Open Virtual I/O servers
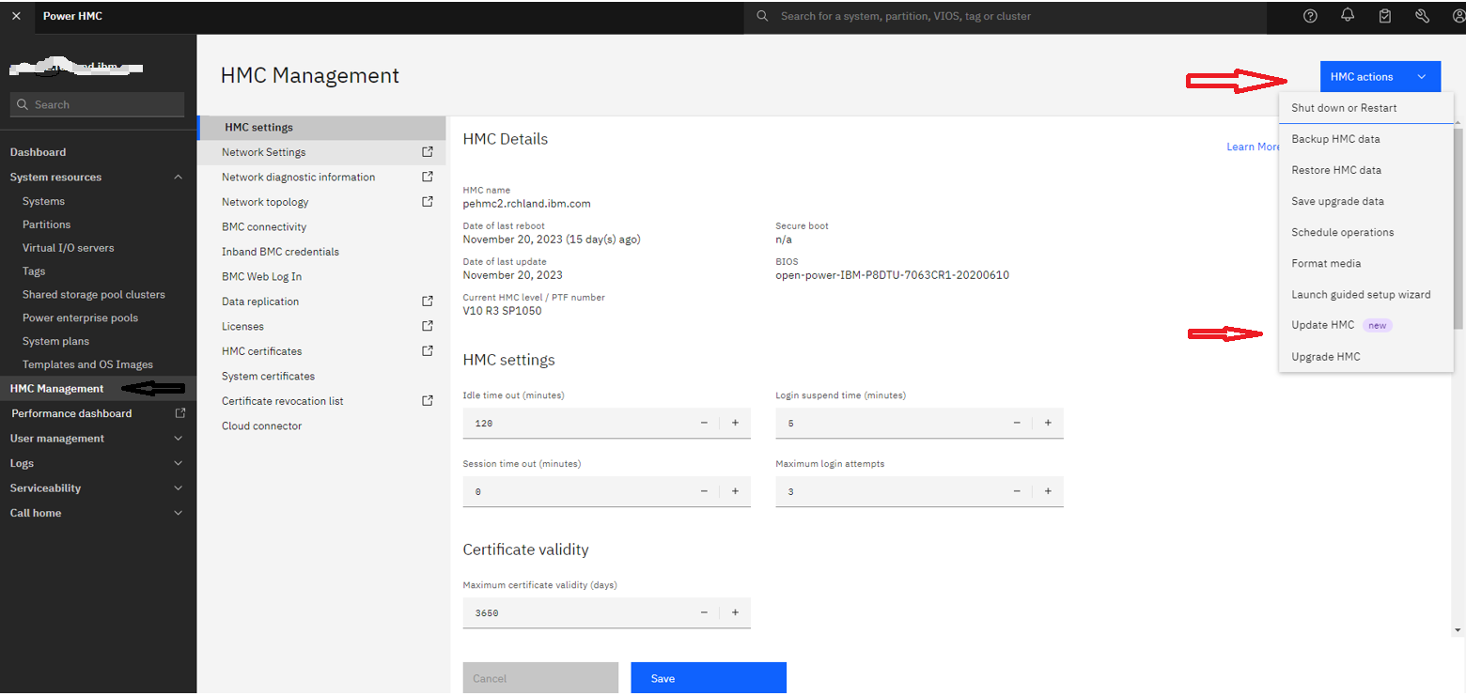This screenshot has height=696, width=1466. (x=68, y=248)
